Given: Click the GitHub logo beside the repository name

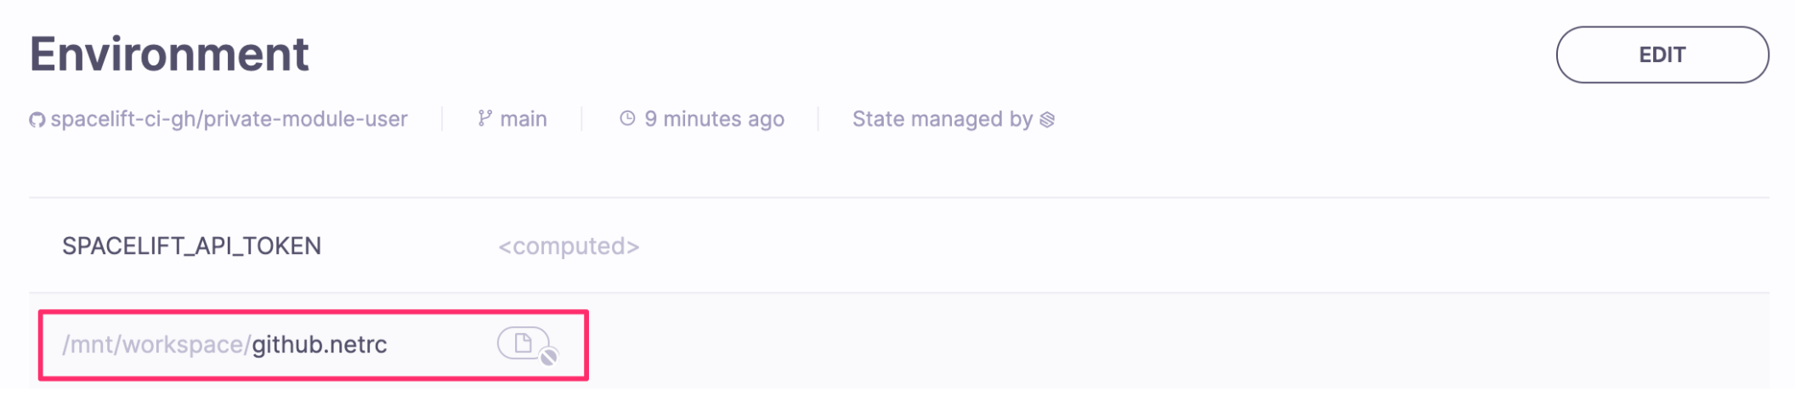Looking at the screenshot, I should click(37, 121).
